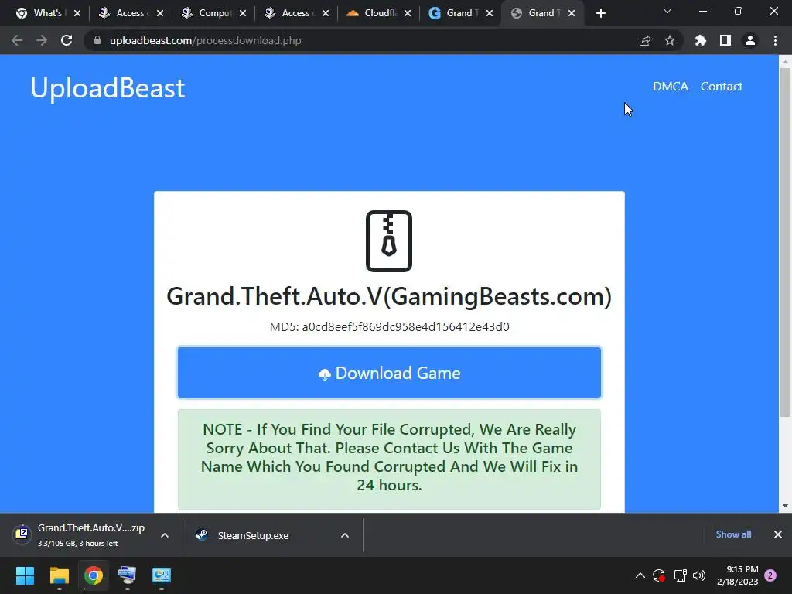This screenshot has height=594, width=792.
Task: Click the zip archive icon in downloads bar
Action: pos(22,534)
